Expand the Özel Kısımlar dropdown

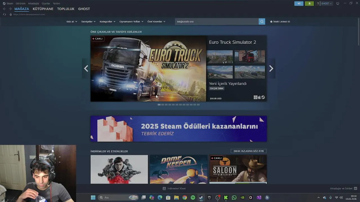tap(156, 22)
